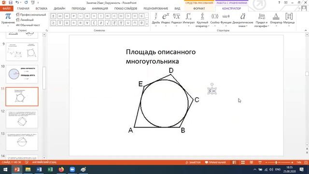309x174 pixels.
Task: Switch to the ДИЗАЙН tab
Action: [x=59, y=9]
